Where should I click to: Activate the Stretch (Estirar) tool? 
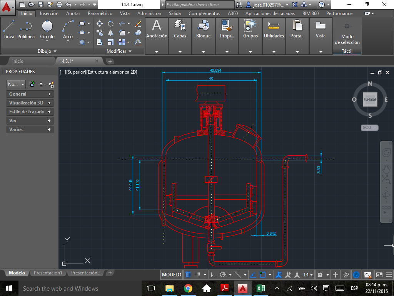100,42
